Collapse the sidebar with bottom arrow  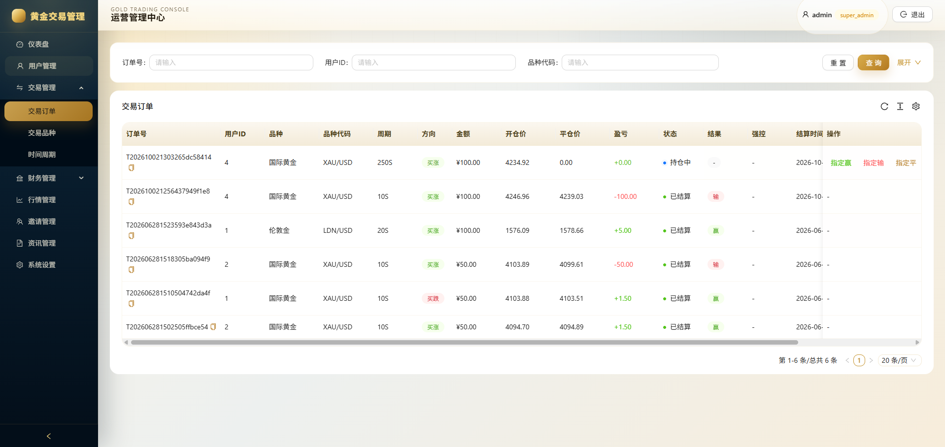(x=49, y=436)
